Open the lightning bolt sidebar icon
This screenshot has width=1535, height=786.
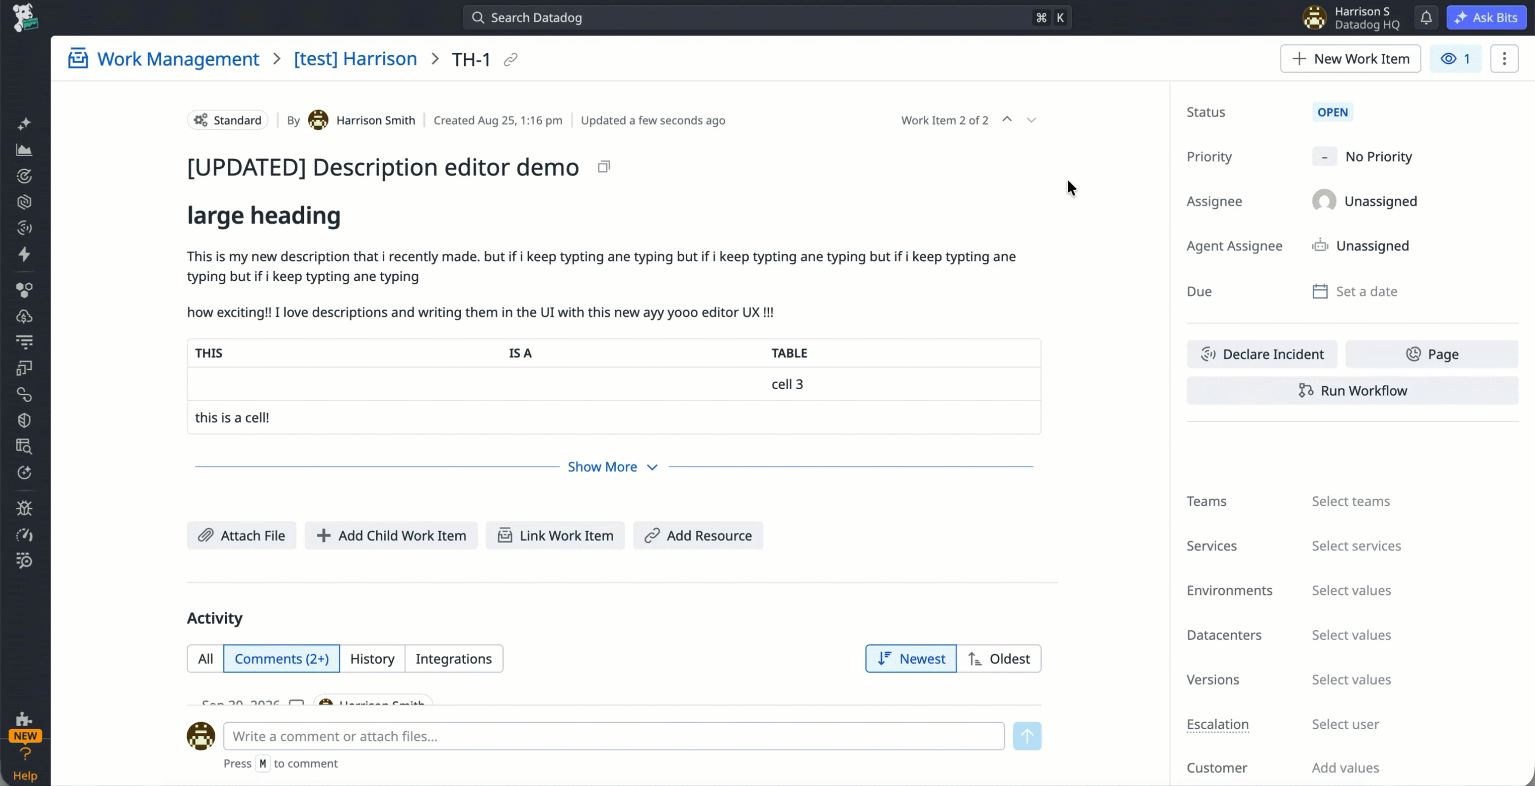(x=24, y=254)
